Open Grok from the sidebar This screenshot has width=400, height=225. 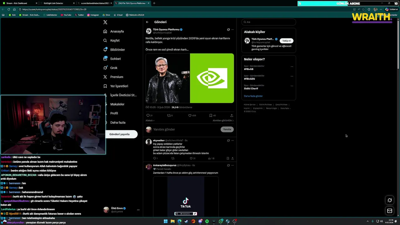click(110, 68)
